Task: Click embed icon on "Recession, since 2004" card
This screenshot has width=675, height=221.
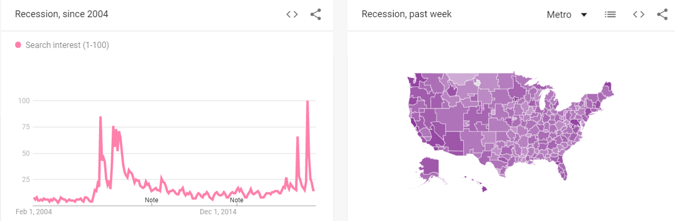Action: click(x=292, y=15)
